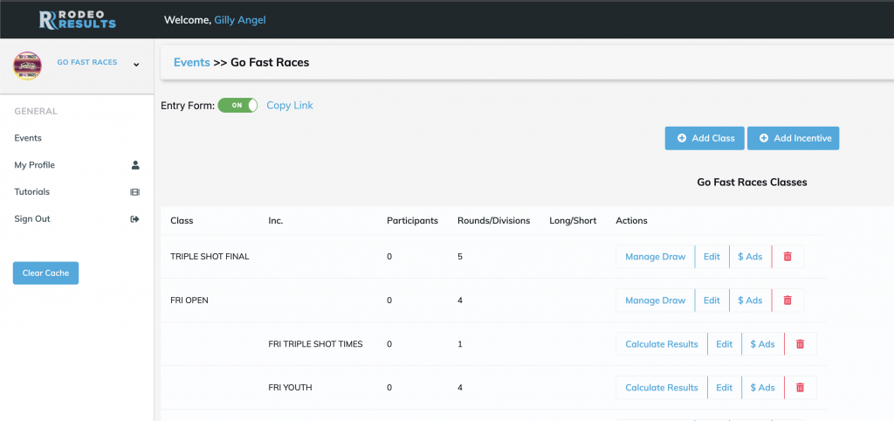Open Events in the sidebar

click(28, 138)
